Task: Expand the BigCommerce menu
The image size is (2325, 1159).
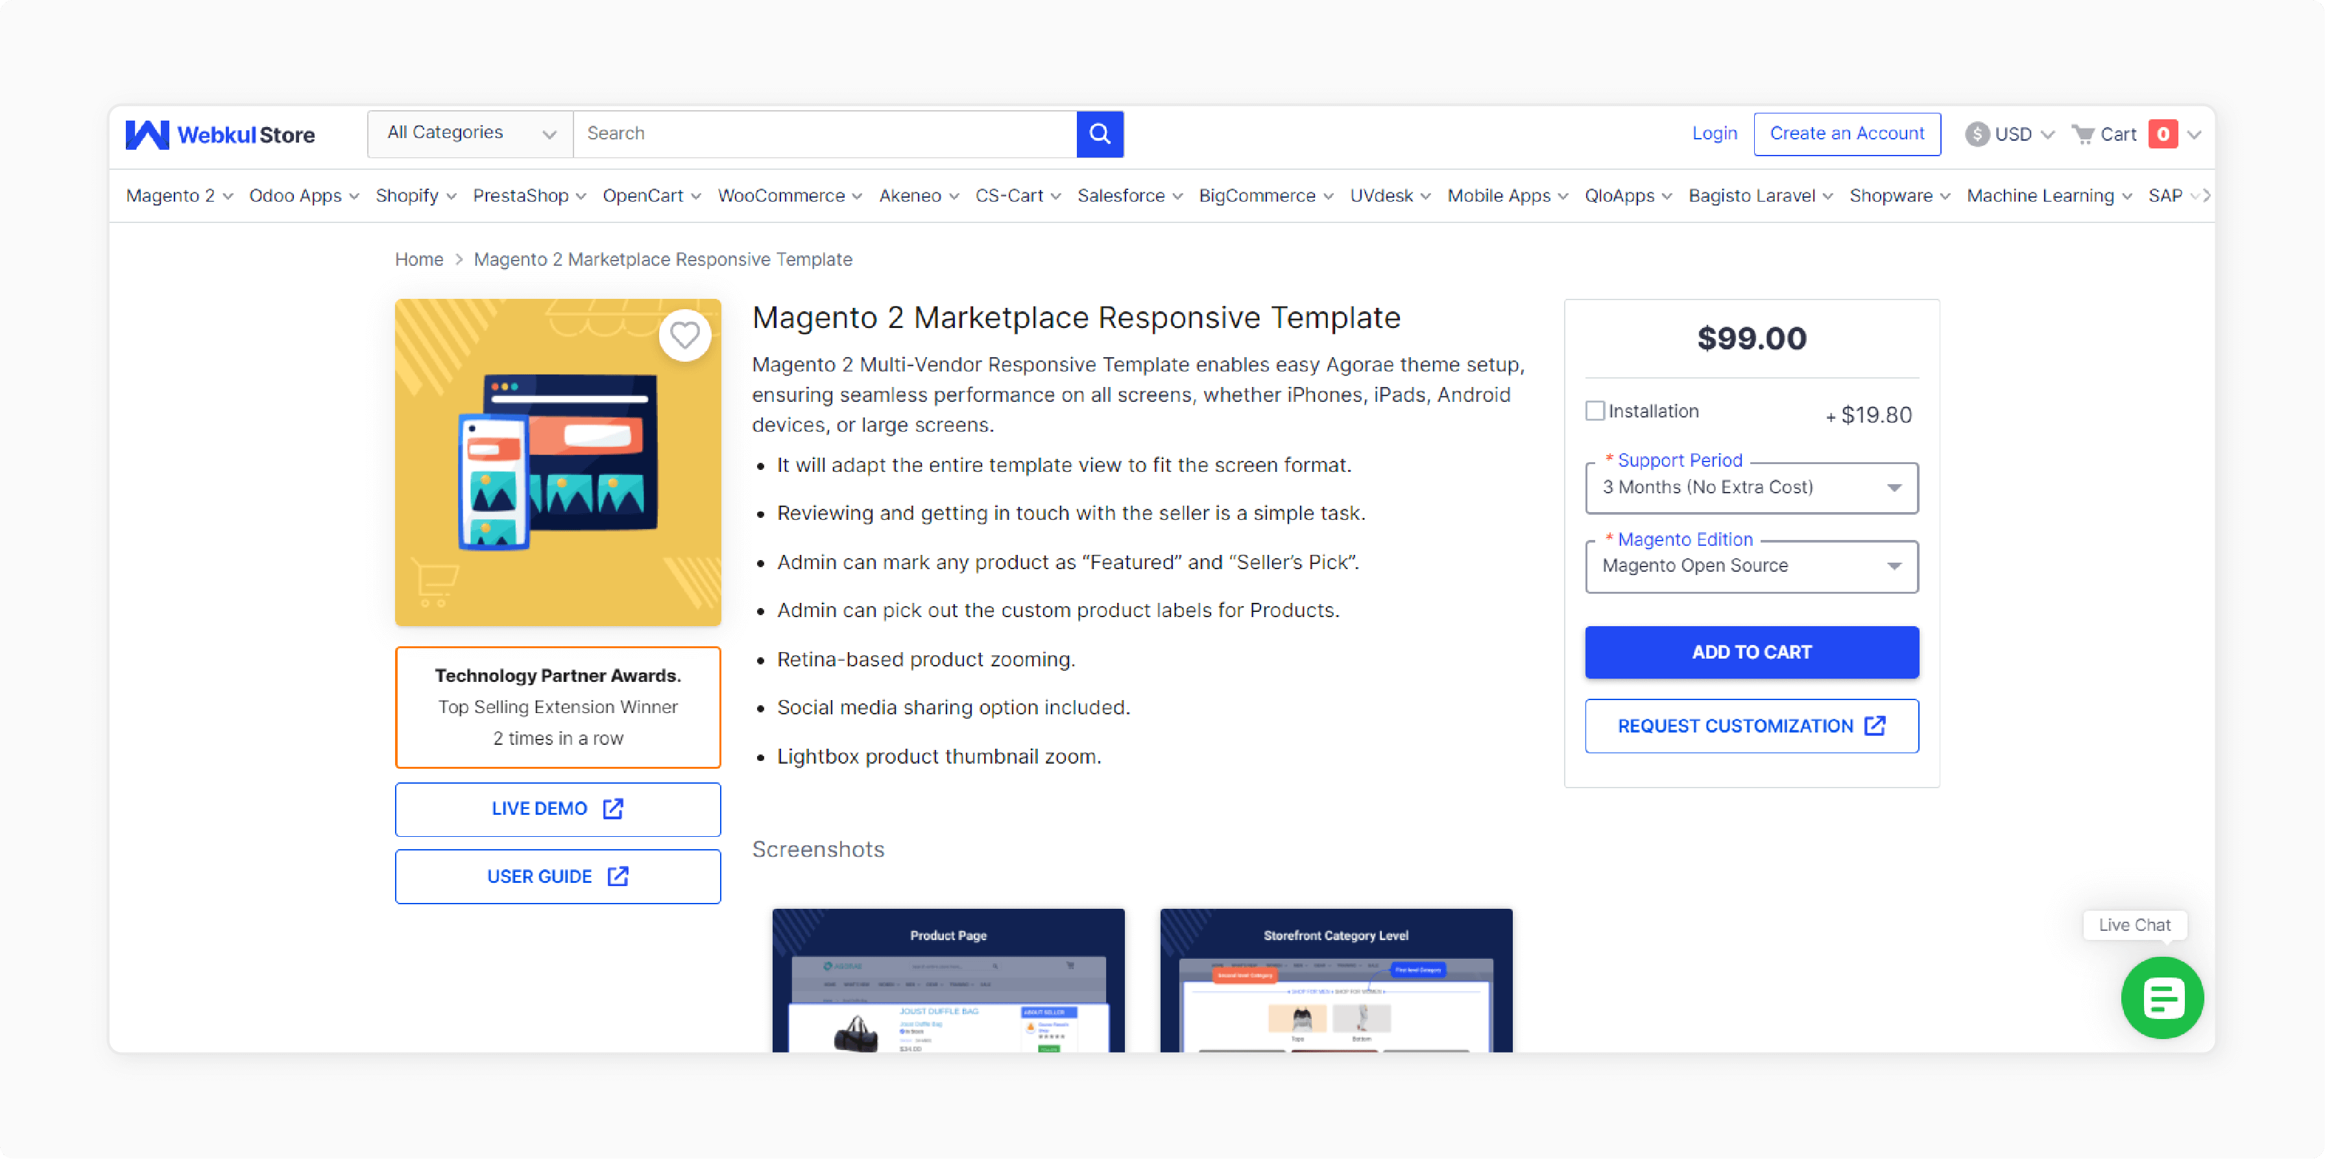Action: click(1266, 196)
